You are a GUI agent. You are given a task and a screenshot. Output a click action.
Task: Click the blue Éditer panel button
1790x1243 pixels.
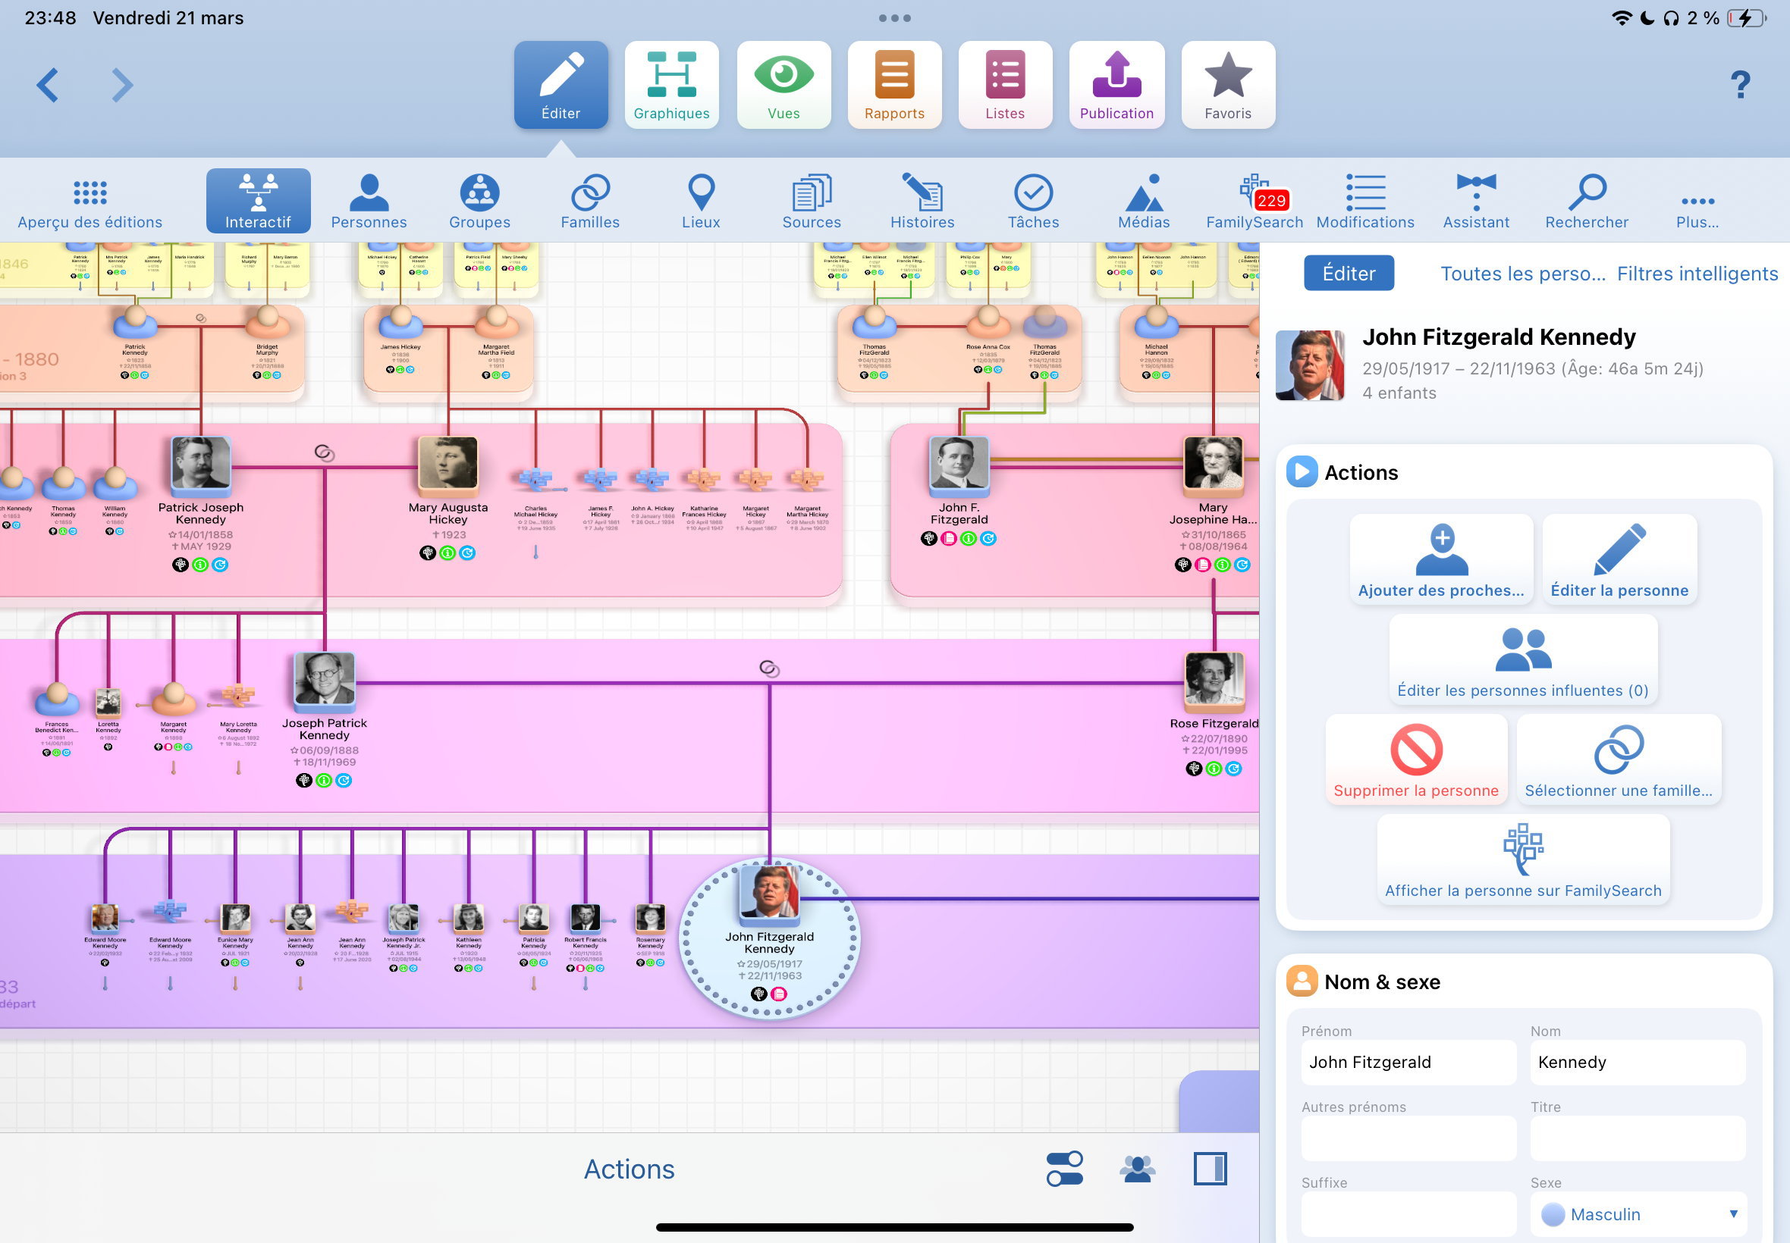point(1349,274)
